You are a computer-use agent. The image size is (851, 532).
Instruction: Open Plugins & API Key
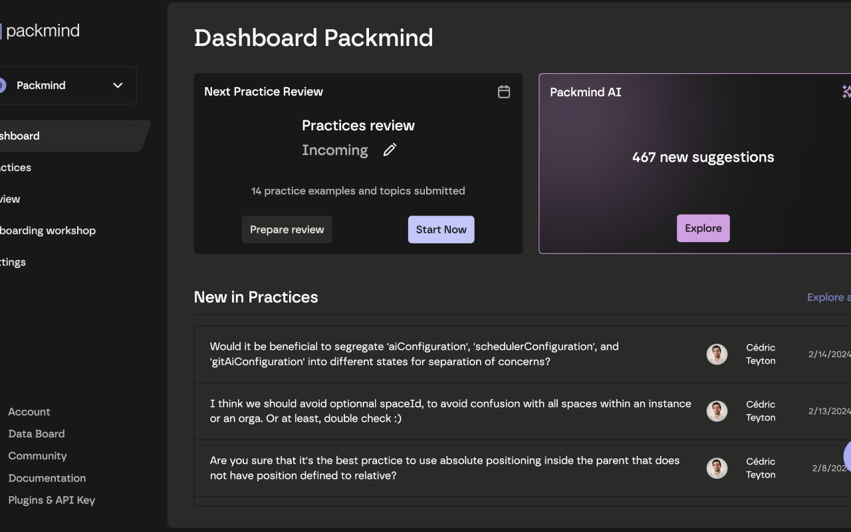52,499
